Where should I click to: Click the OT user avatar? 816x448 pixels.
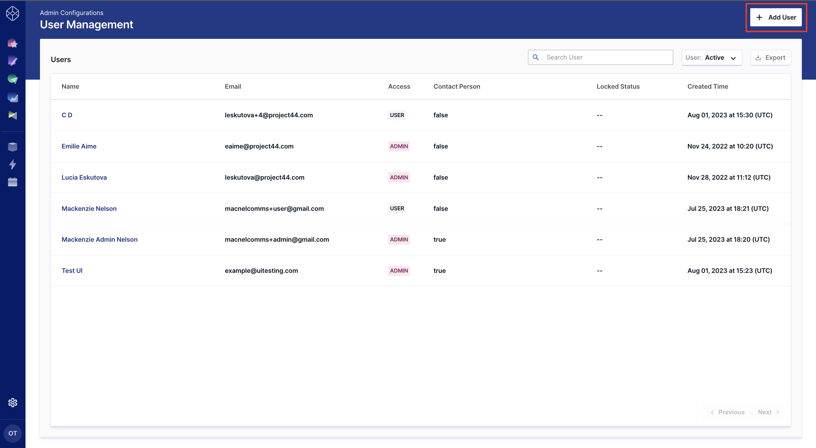(13, 433)
